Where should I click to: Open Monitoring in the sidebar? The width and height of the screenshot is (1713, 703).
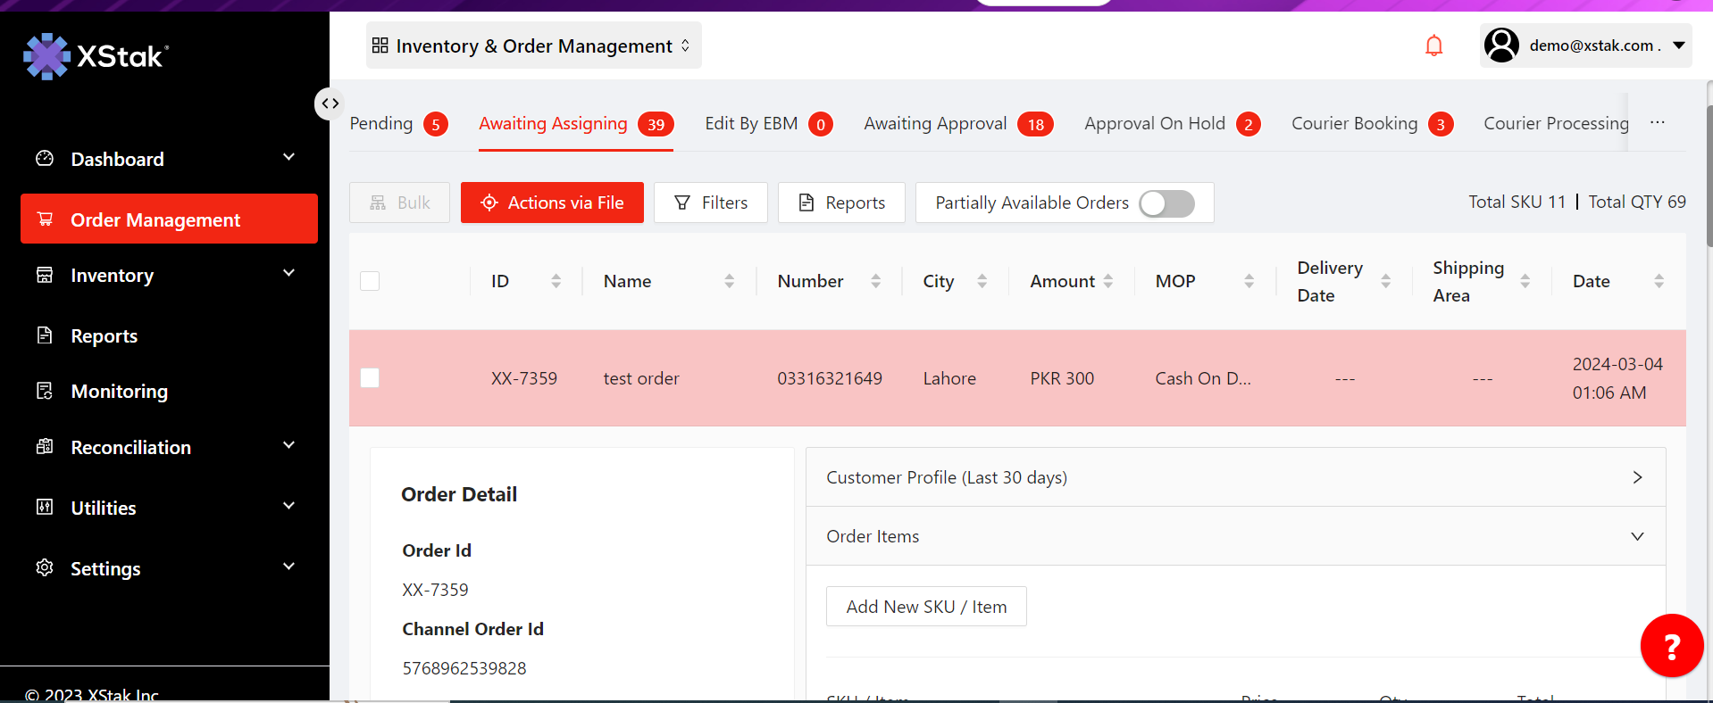click(x=119, y=392)
